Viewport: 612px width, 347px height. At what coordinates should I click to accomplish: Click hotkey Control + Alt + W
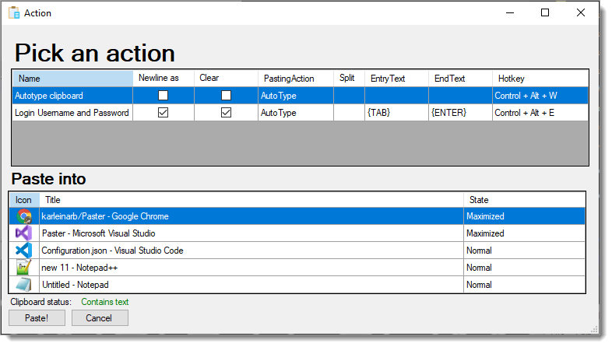(540, 96)
